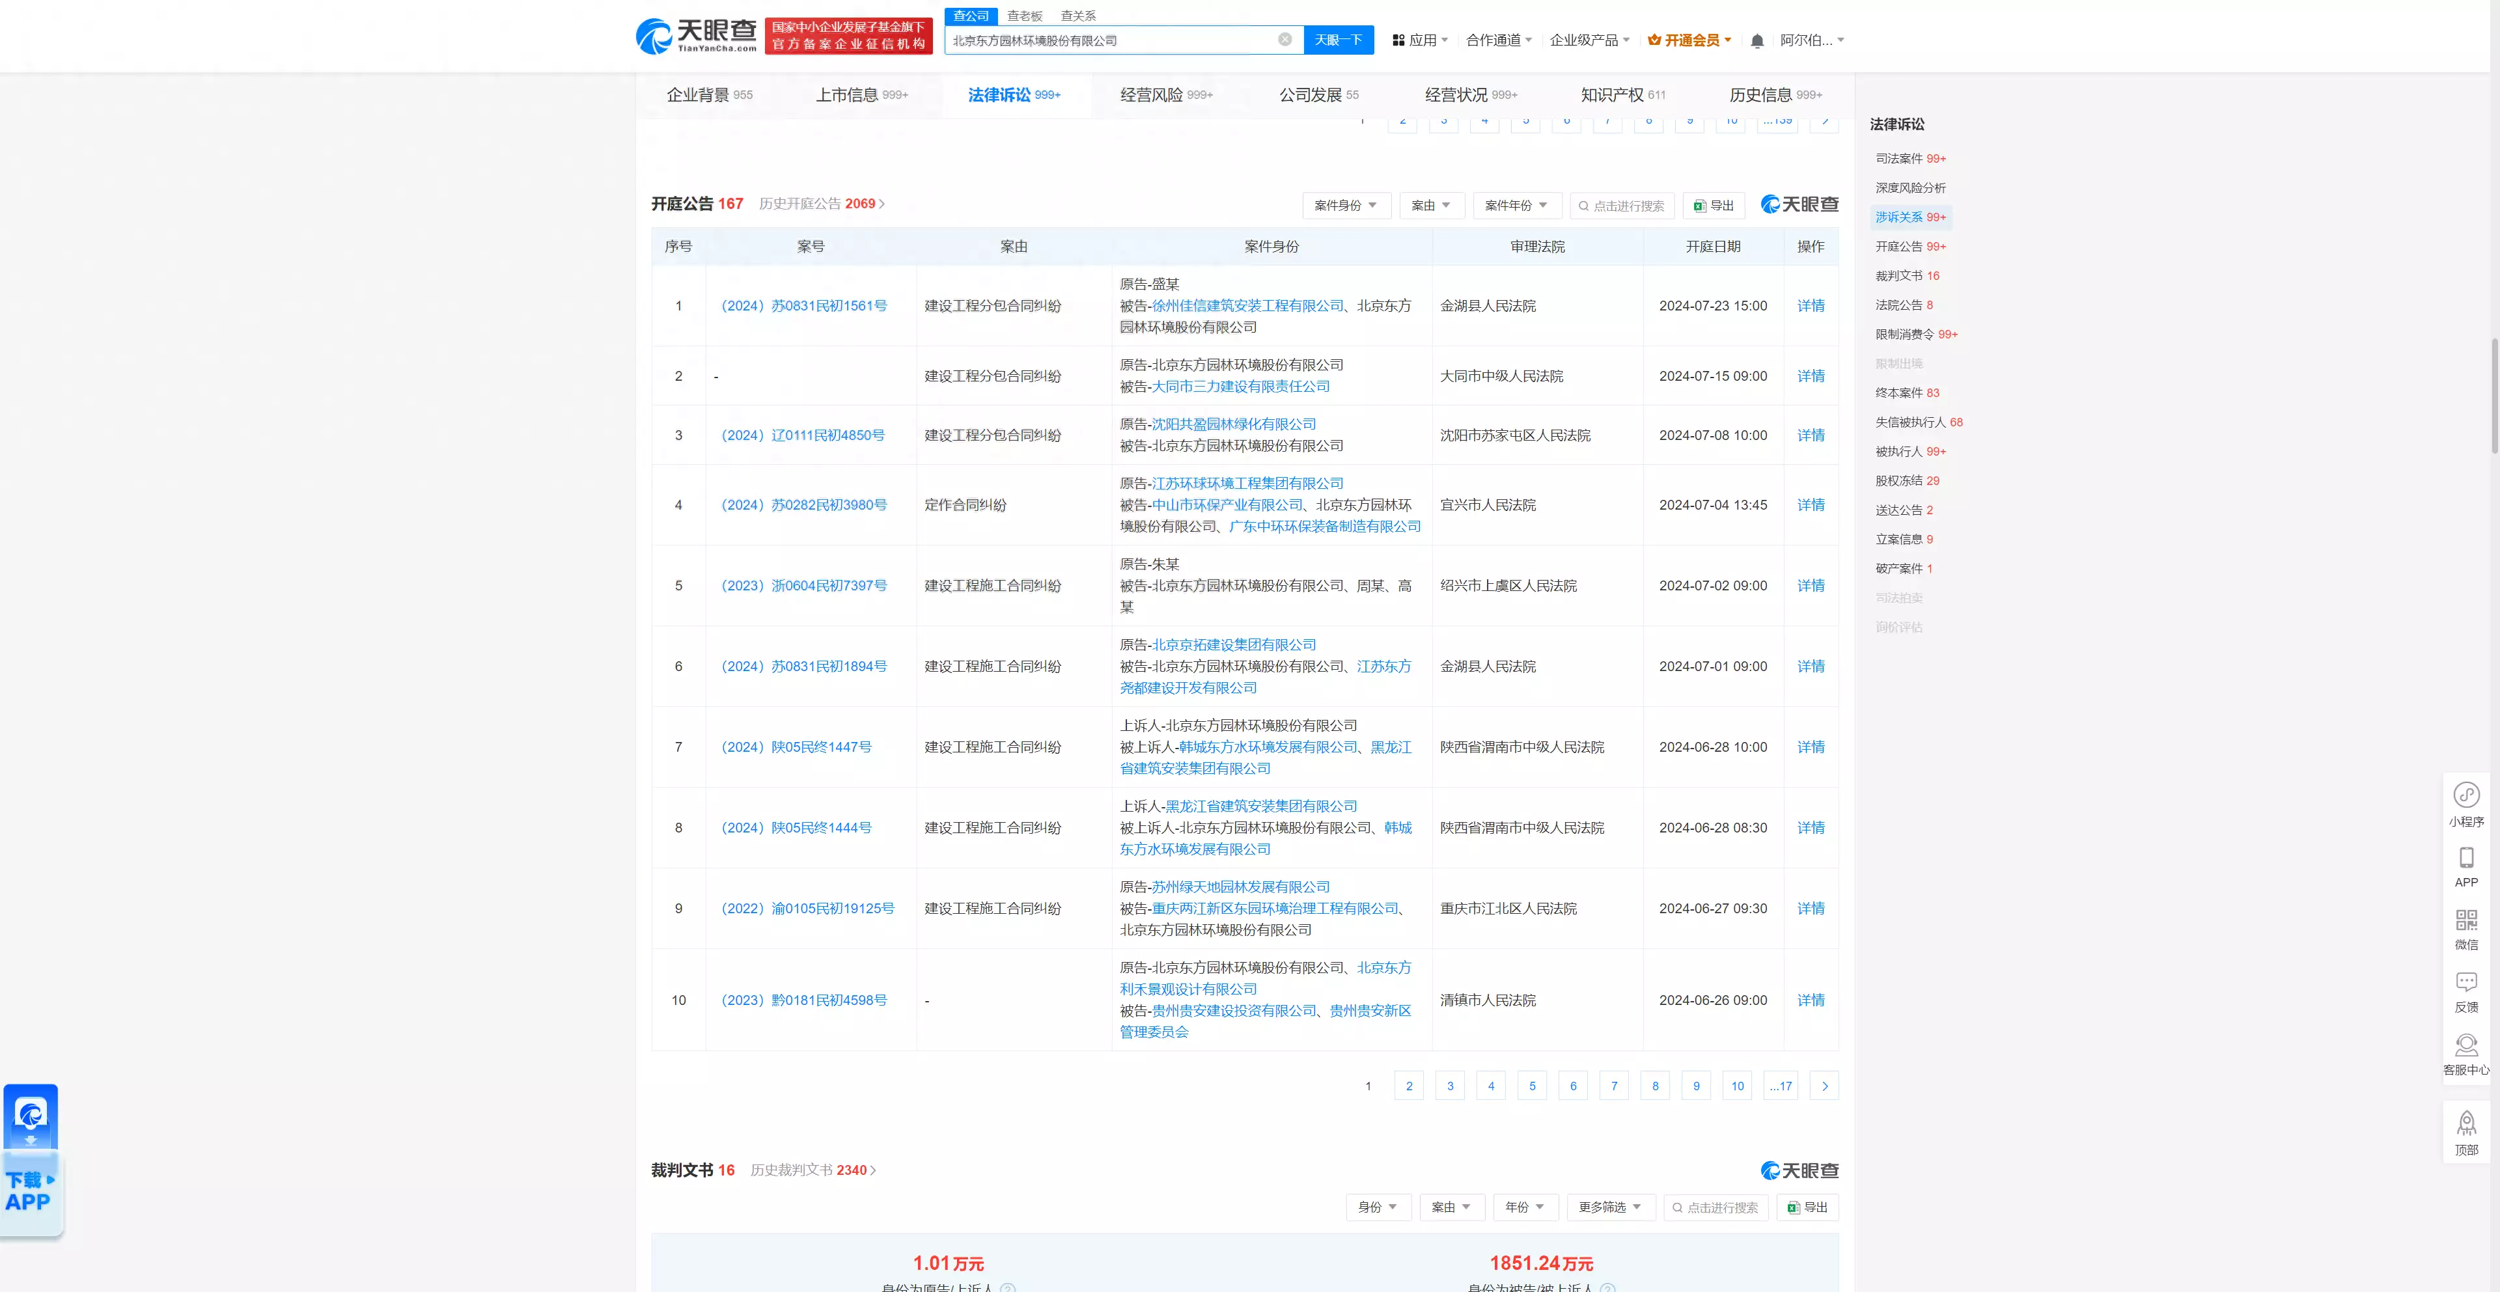Open case link (2024)苏0831民初1561号

pos(803,305)
